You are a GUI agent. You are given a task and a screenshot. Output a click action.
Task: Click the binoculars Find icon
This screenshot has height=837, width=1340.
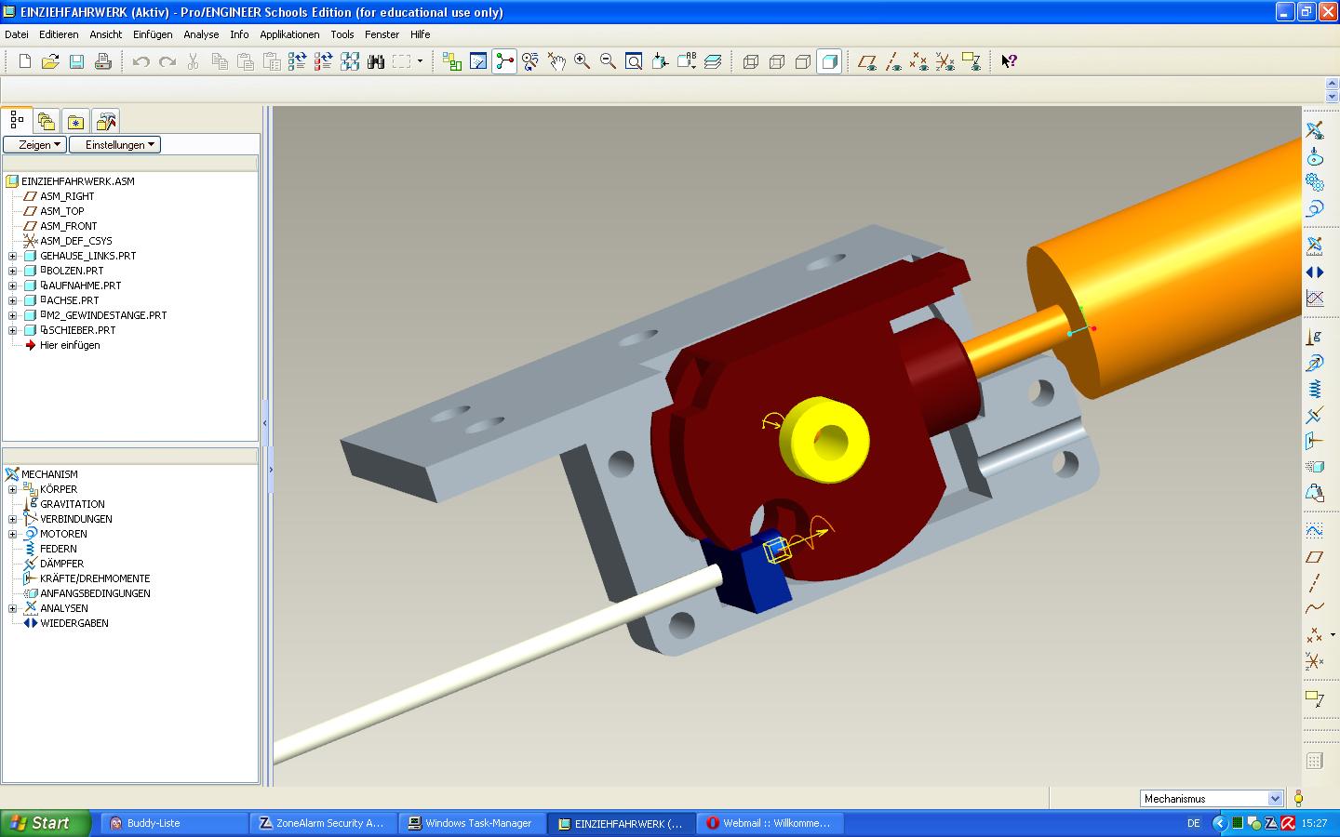point(376,61)
